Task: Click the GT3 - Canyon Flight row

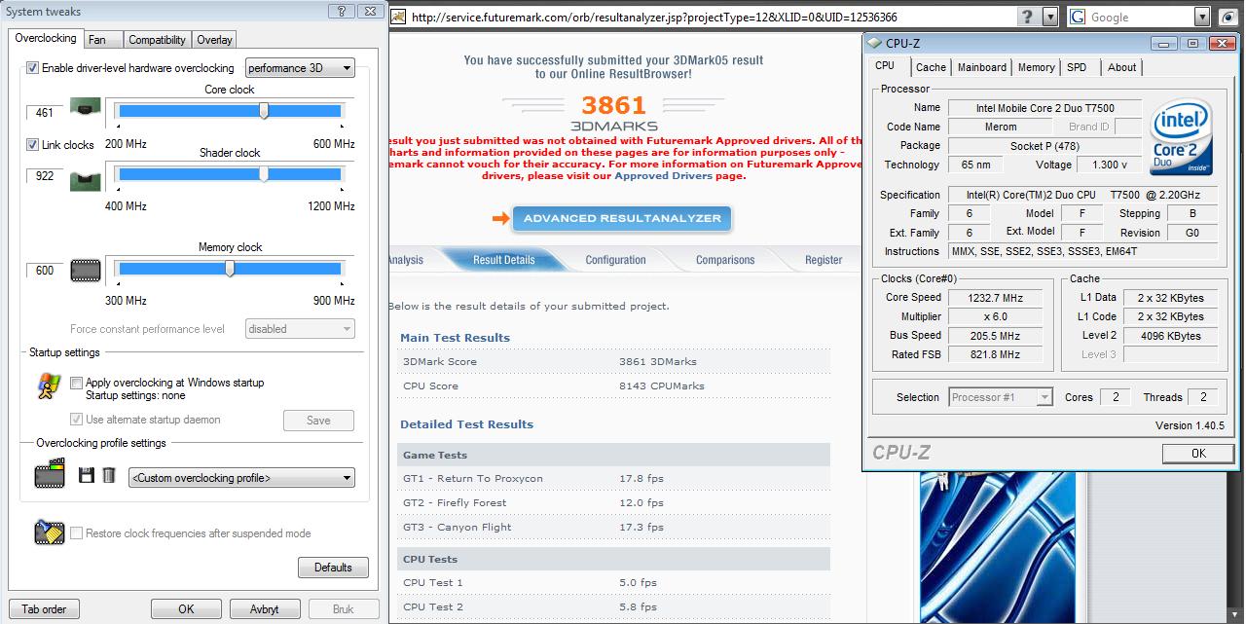Action: [x=614, y=527]
